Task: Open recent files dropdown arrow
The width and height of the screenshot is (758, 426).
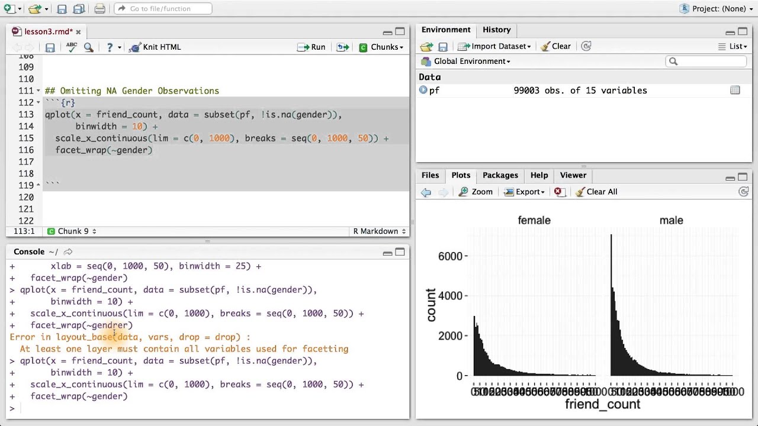Action: coord(46,9)
